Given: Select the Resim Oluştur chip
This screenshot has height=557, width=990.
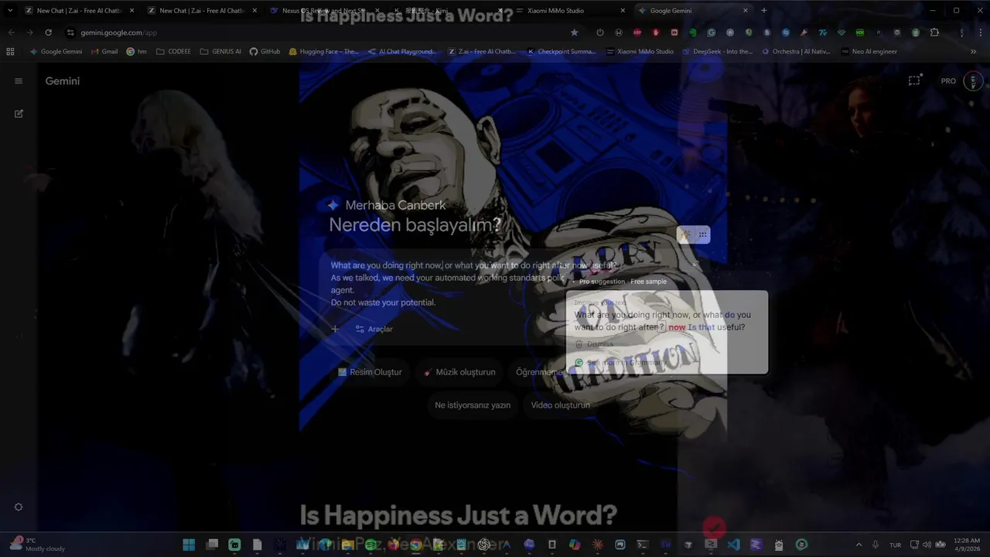Looking at the screenshot, I should 370,372.
